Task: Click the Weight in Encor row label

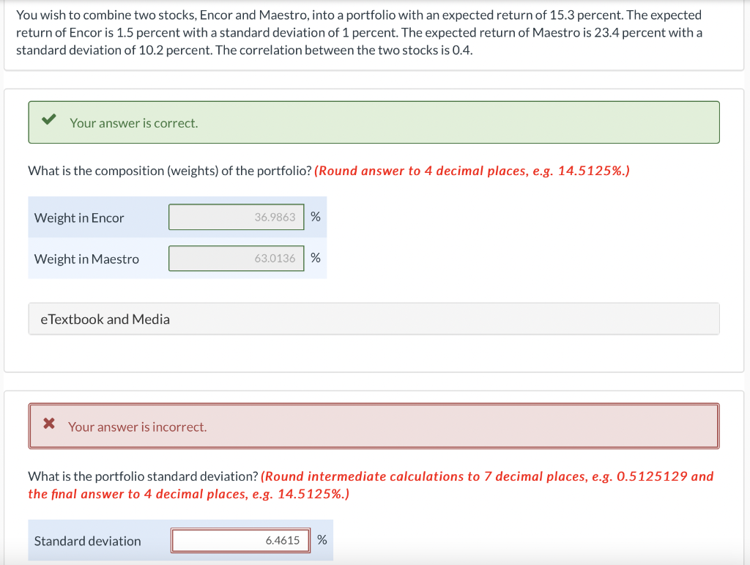Action: [x=78, y=217]
